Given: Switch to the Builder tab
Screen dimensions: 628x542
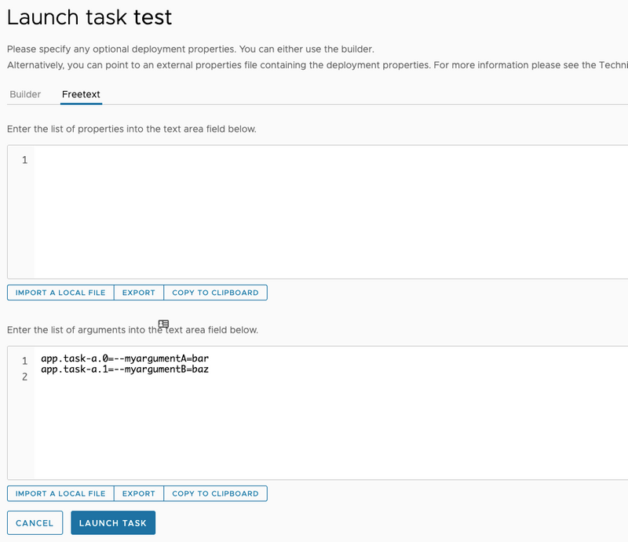Looking at the screenshot, I should click(25, 94).
